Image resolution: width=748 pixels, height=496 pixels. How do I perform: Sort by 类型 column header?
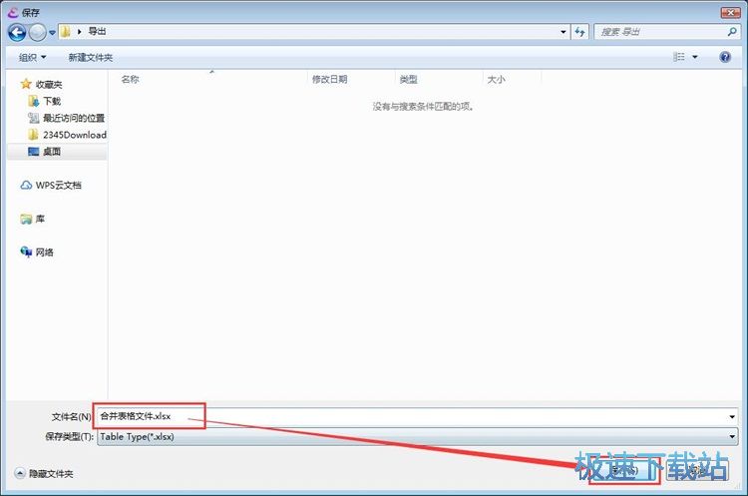408,79
